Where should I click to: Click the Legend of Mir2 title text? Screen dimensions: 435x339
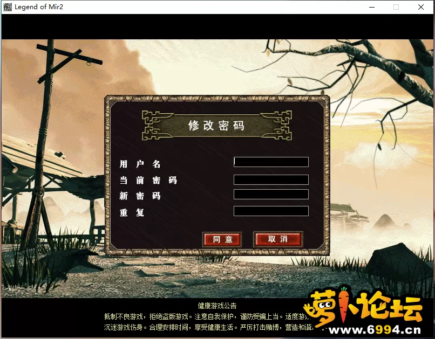39,7
